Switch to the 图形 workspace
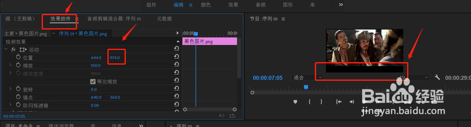This screenshot has width=471, height=127. pyautogui.click(x=288, y=5)
